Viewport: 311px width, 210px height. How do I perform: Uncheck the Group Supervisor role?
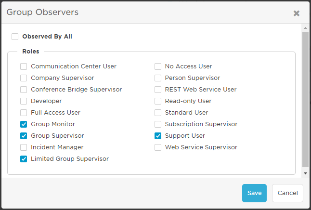[24, 136]
